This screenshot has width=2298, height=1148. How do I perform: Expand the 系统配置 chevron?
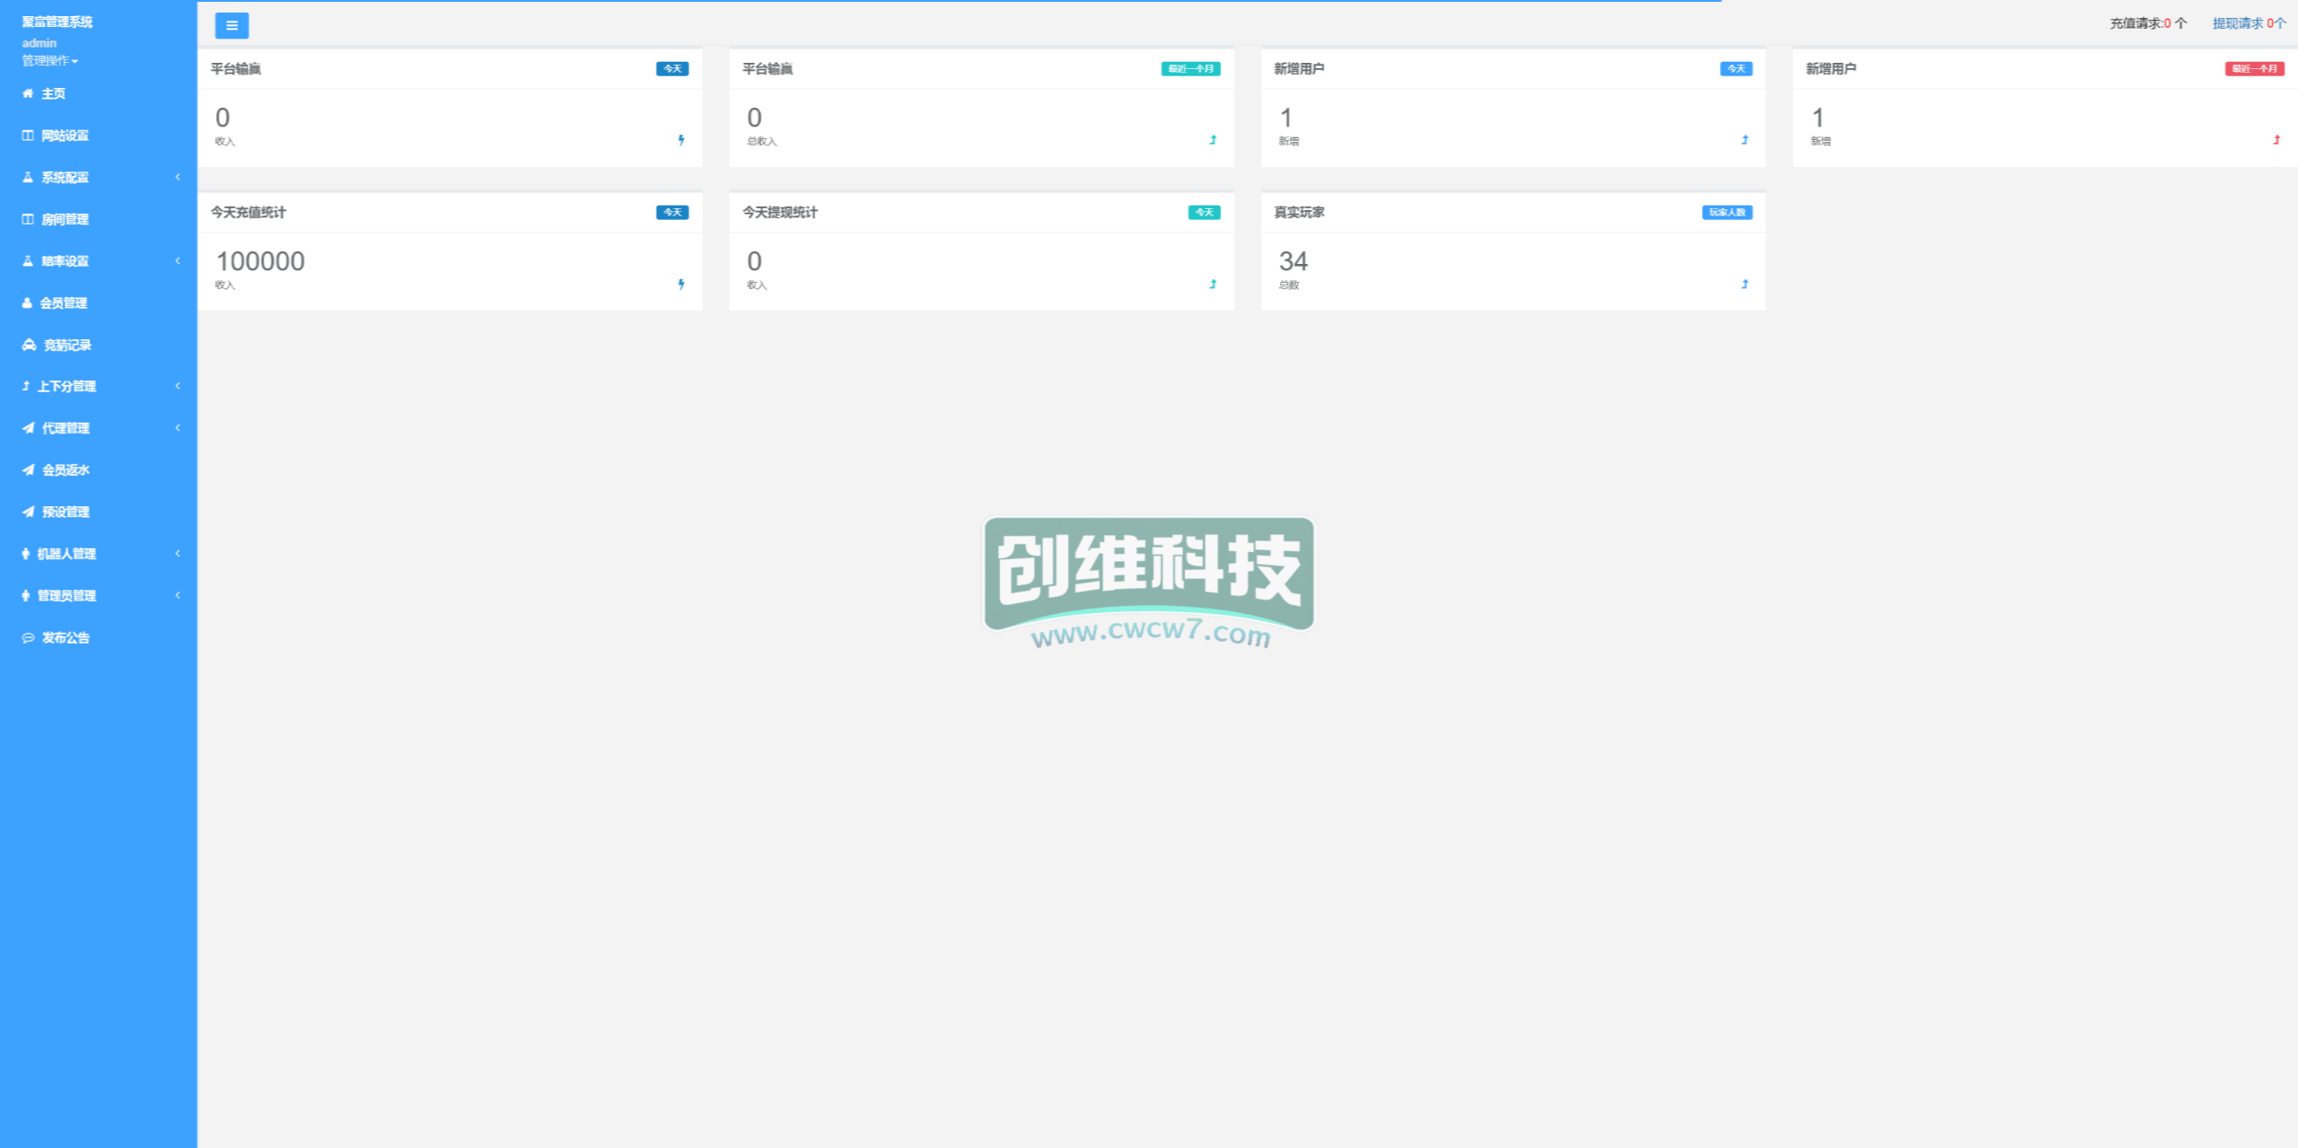tap(178, 177)
